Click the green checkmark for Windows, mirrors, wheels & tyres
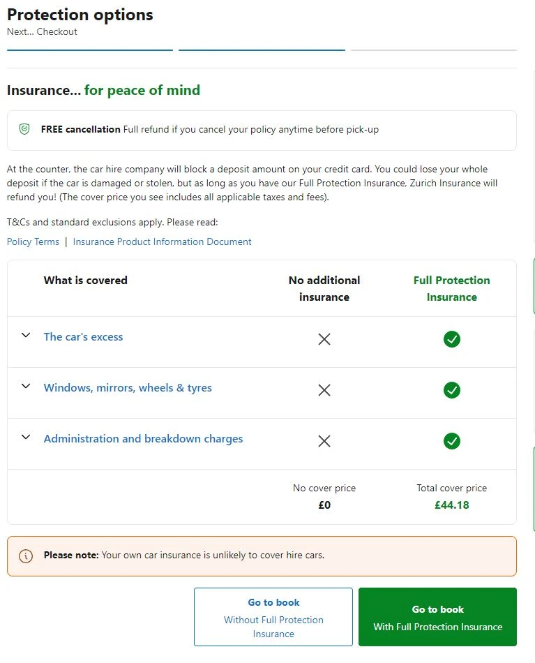 click(x=452, y=390)
